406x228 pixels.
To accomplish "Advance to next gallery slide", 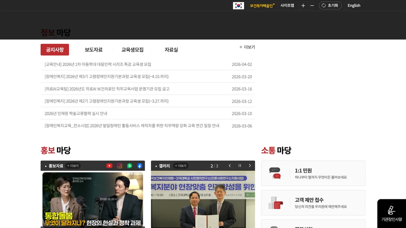I will coord(250,166).
